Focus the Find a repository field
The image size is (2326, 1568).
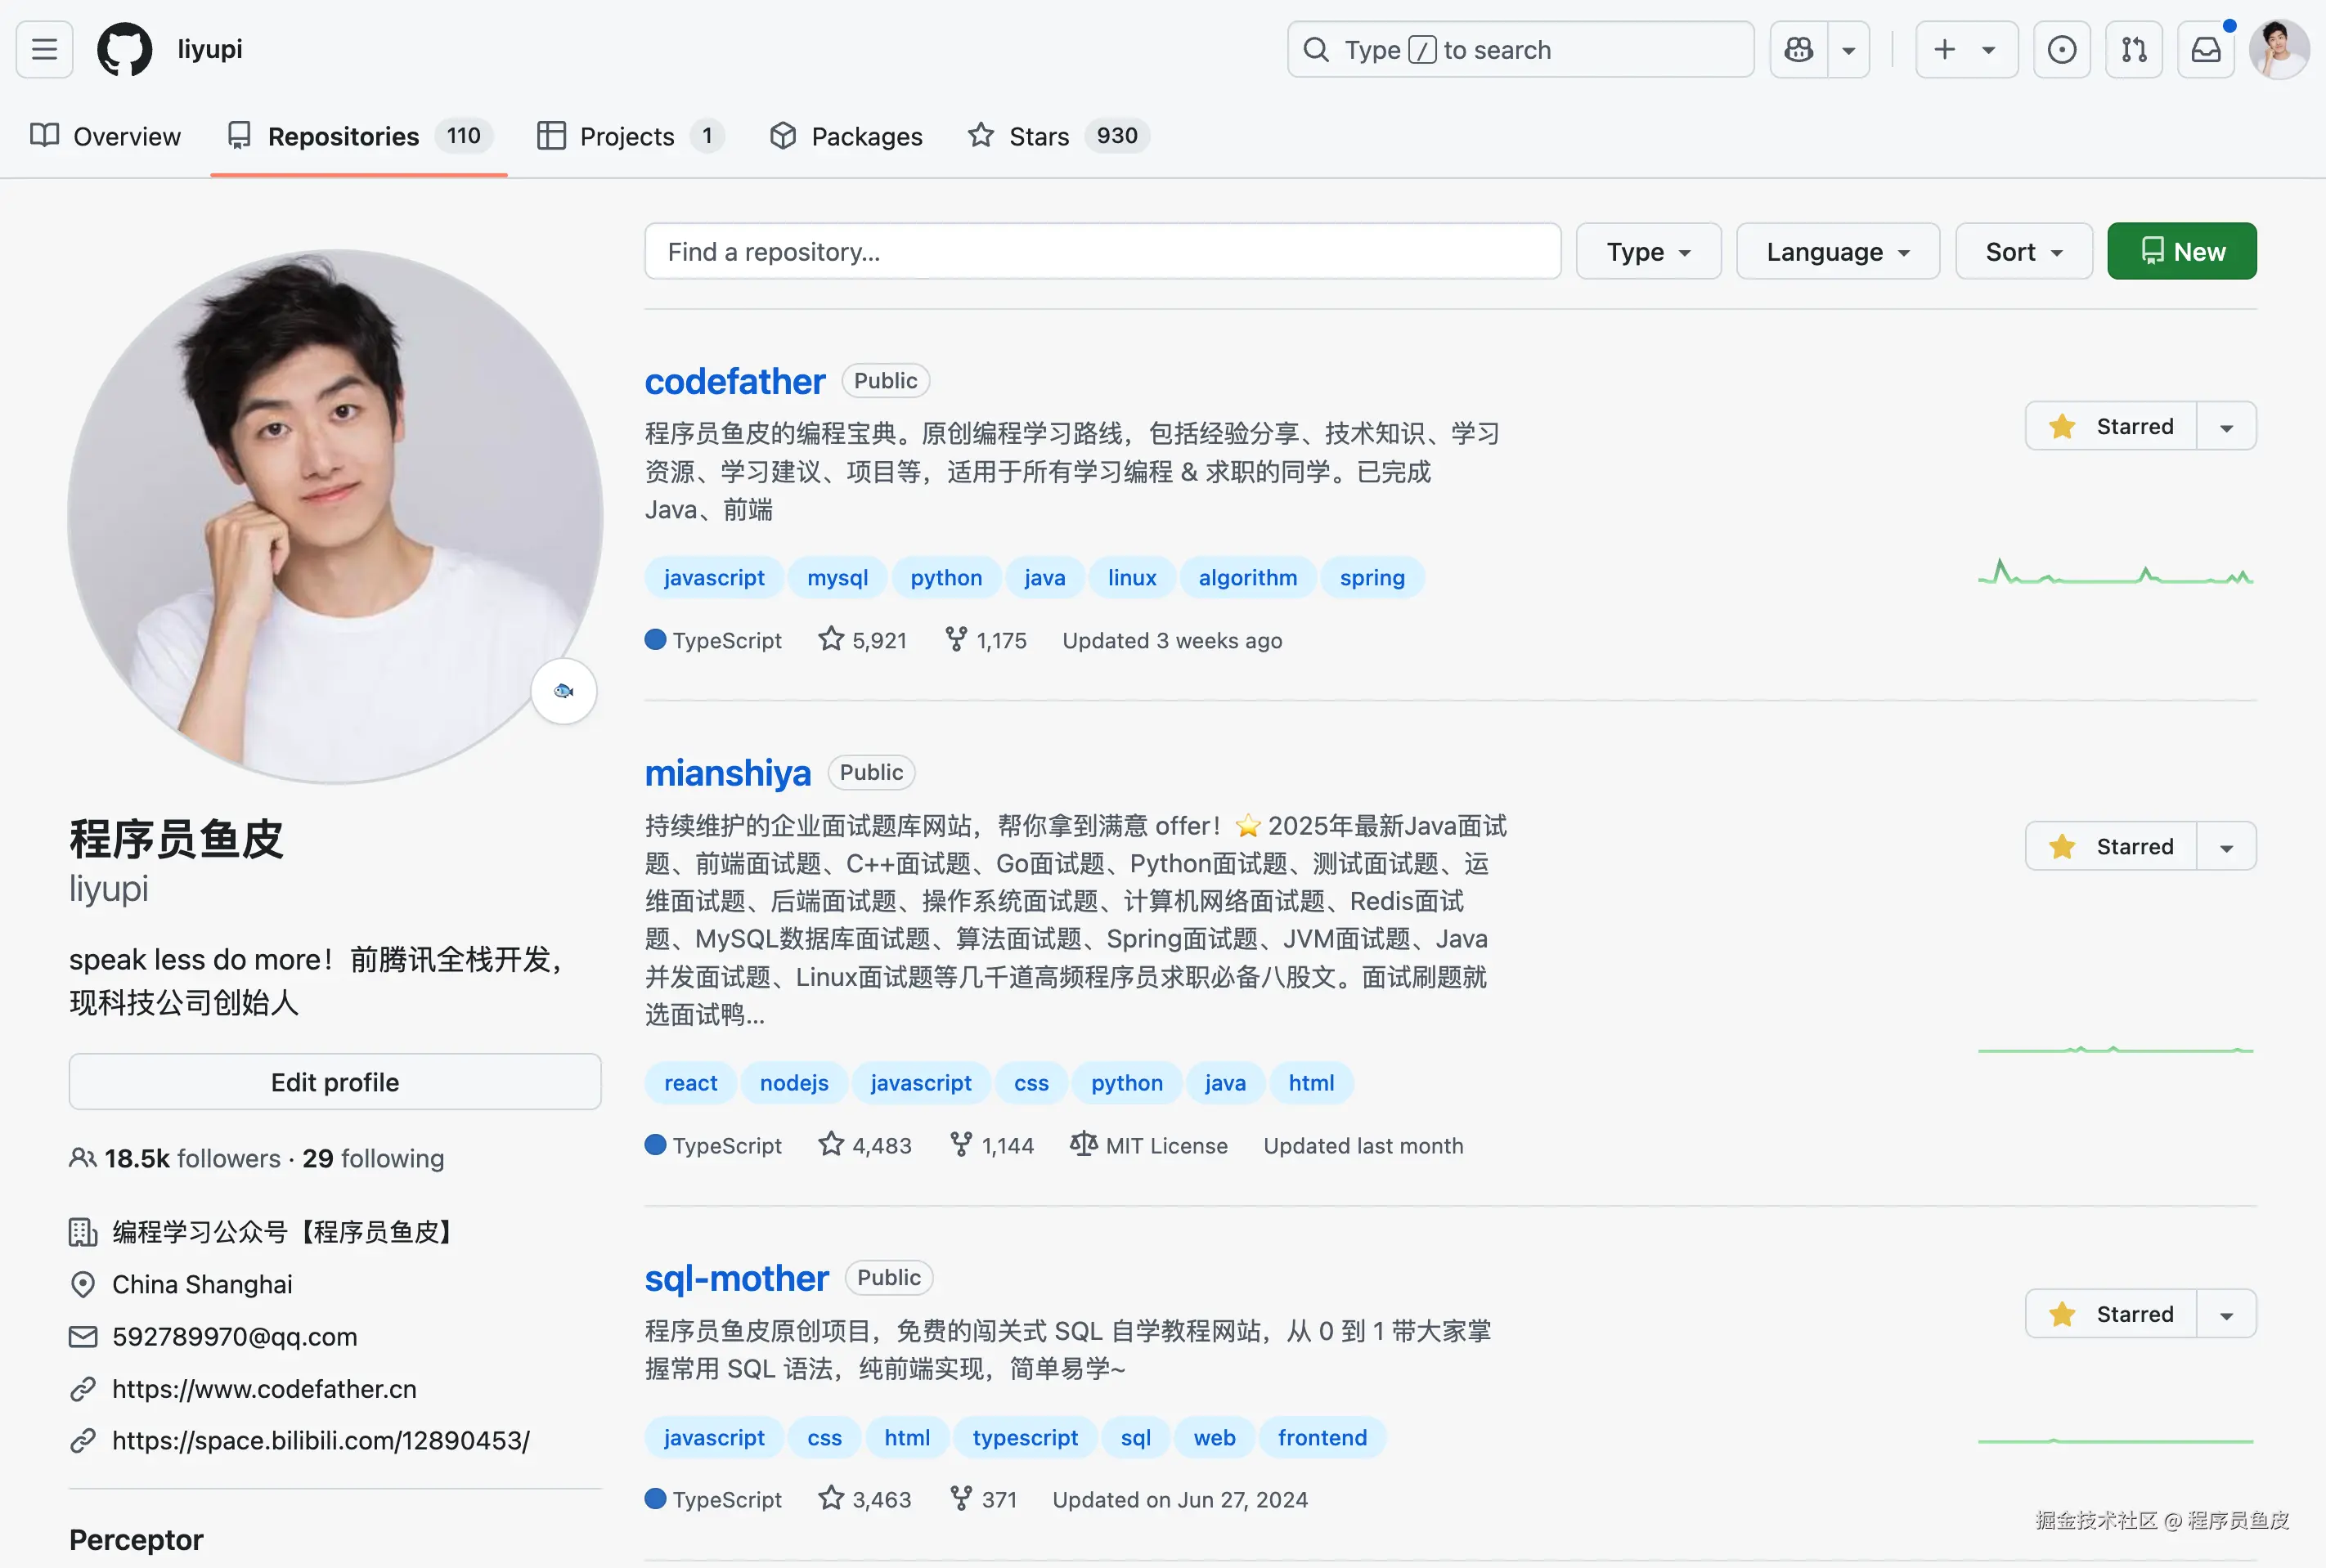click(x=1102, y=252)
